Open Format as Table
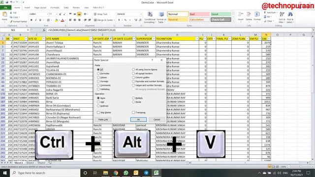 161,18
